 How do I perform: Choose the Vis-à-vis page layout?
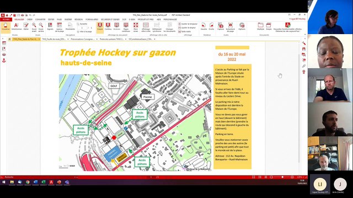coord(116,26)
